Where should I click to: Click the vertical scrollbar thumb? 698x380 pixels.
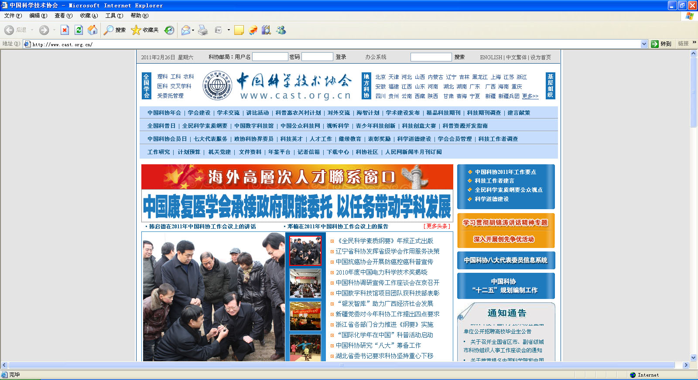coord(694,92)
